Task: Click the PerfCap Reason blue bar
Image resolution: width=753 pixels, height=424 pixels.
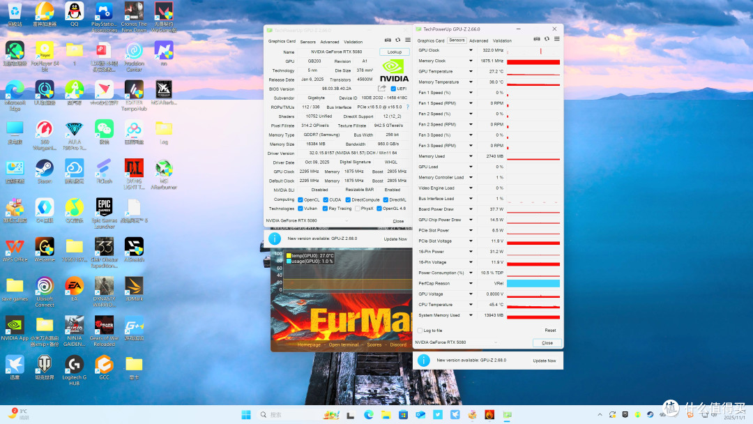Action: click(533, 283)
